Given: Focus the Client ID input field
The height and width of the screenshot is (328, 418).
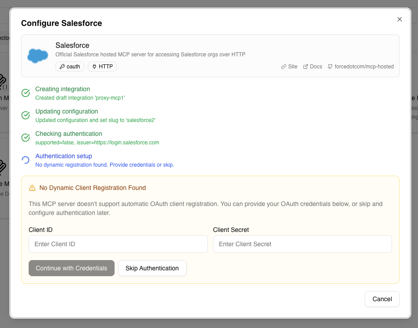Looking at the screenshot, I should [118, 244].
